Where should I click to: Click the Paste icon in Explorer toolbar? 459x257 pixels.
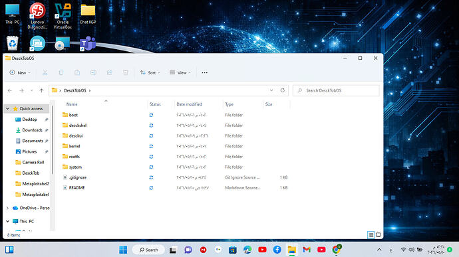[x=77, y=72]
